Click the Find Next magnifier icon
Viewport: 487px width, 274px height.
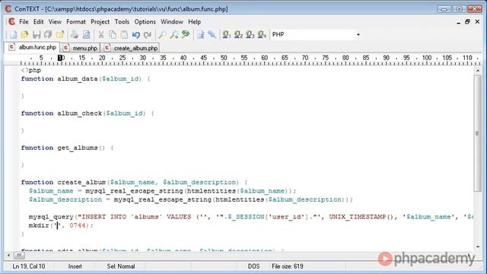click(174, 34)
